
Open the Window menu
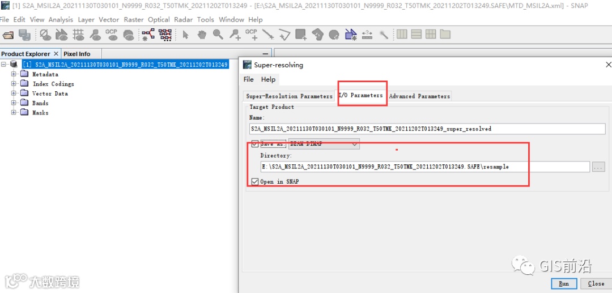pyautogui.click(x=231, y=19)
